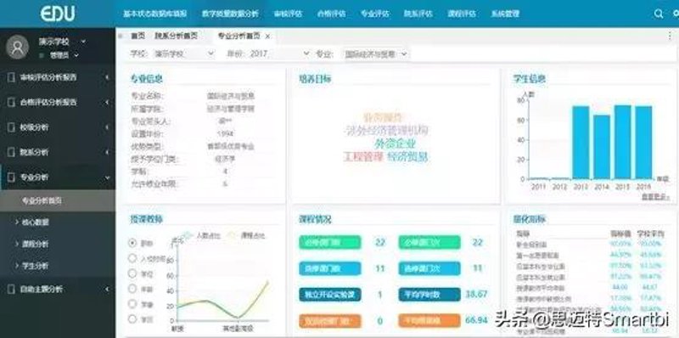Image resolution: width=679 pixels, height=338 pixels.
Task: Select the 年龄 radio button
Action: pyautogui.click(x=132, y=289)
